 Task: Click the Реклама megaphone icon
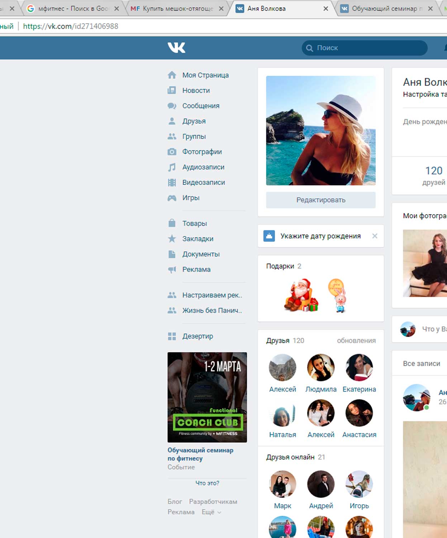(x=172, y=269)
